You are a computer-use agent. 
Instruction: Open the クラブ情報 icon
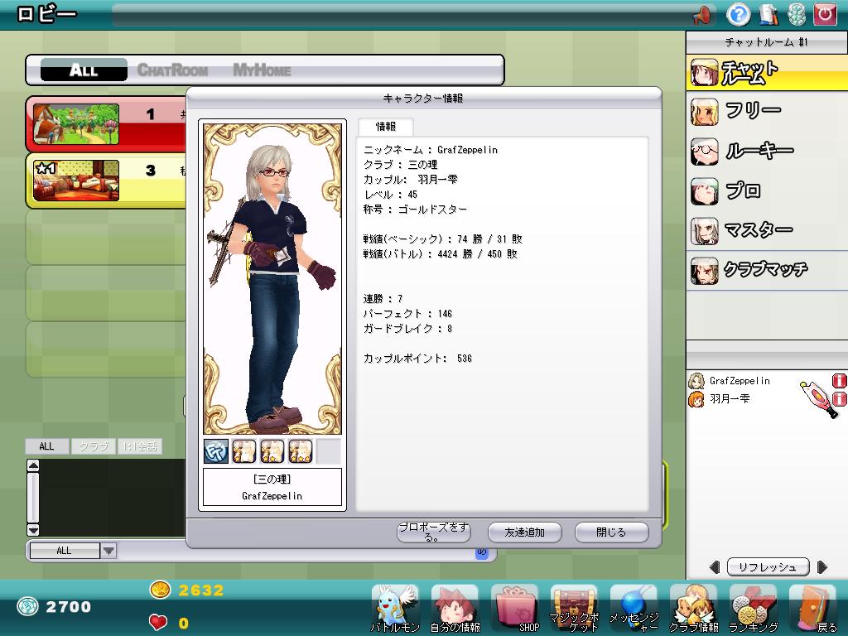point(693,608)
